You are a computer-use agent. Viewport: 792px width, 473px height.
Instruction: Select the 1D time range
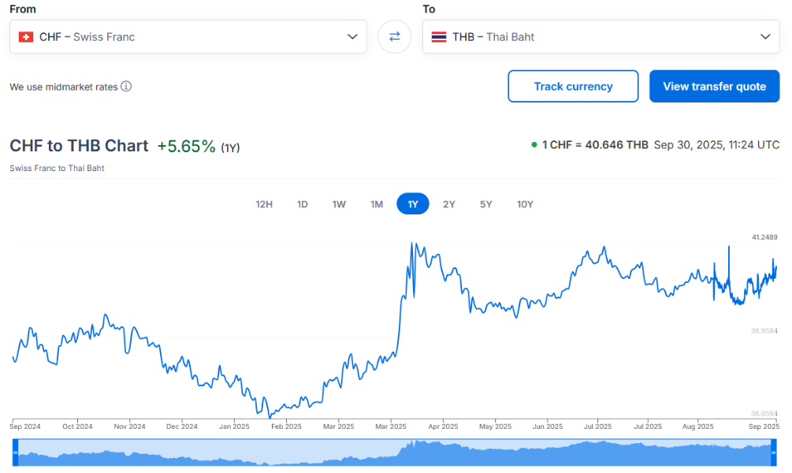tap(302, 204)
